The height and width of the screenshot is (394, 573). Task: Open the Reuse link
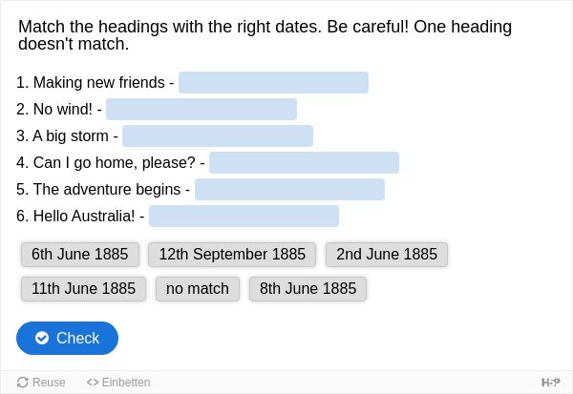tap(41, 383)
